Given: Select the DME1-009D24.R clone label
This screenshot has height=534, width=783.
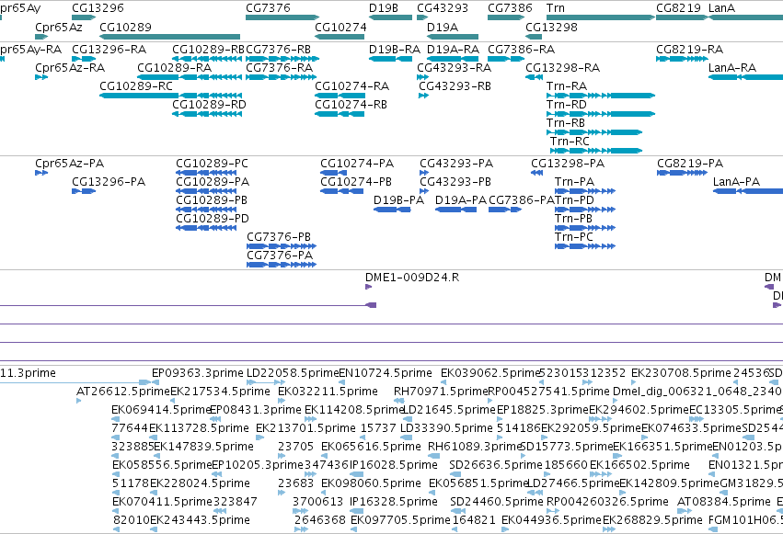Looking at the screenshot, I should tap(412, 278).
